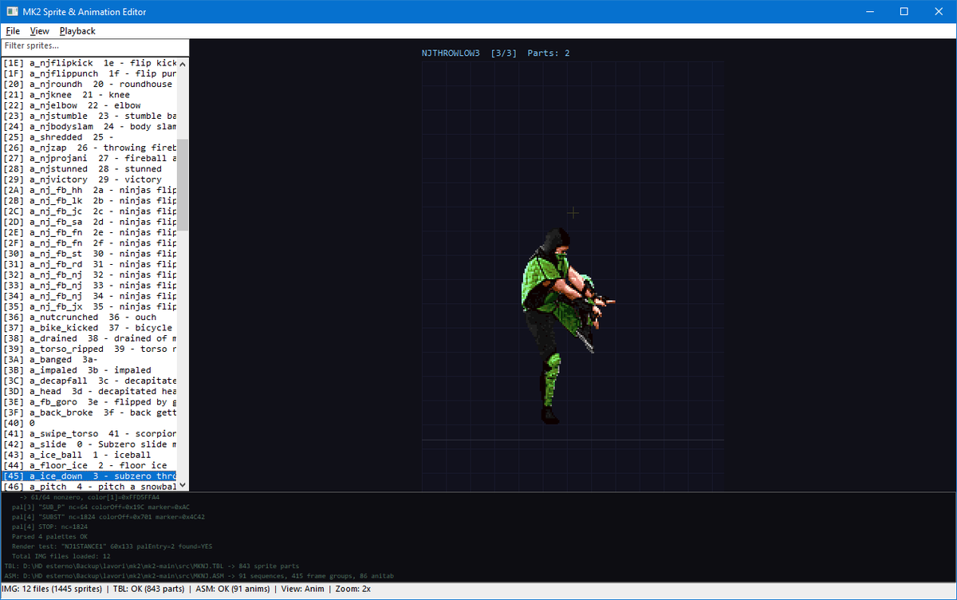Select the [23] a_njstumble row
The image size is (957, 600).
click(x=89, y=116)
